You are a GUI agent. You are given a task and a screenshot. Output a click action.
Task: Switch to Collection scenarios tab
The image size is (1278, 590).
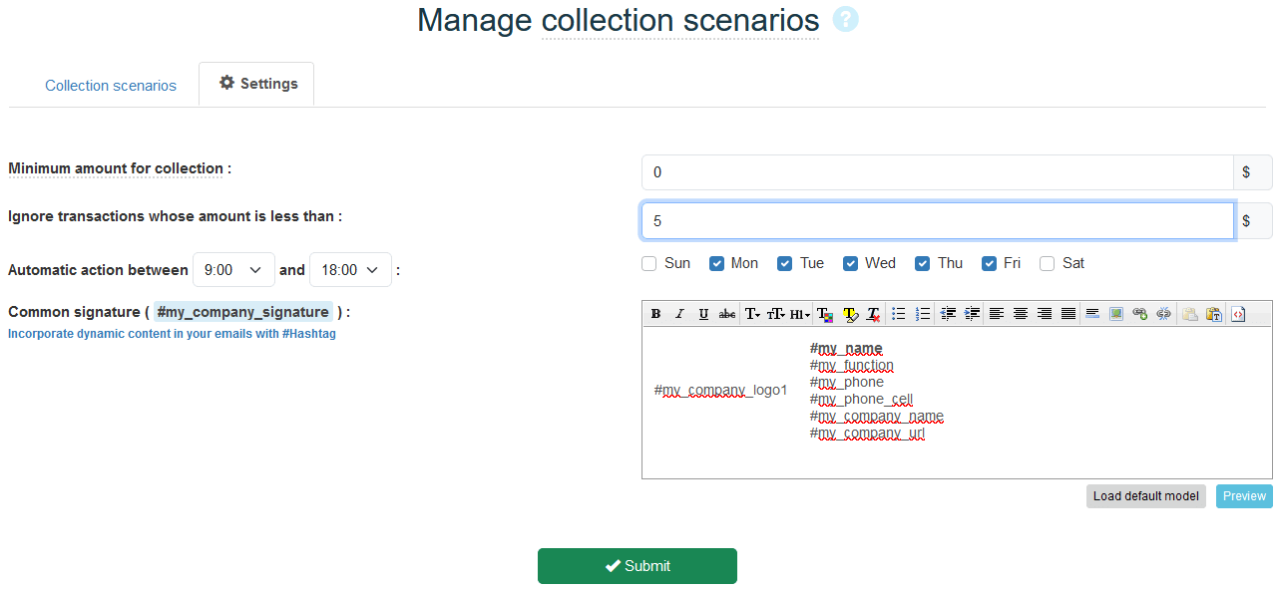[x=111, y=86]
